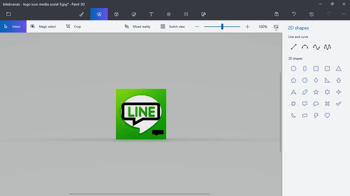Click the vertical canvas scrollbar
This screenshot has width=350, height=196.
(x=281, y=112)
